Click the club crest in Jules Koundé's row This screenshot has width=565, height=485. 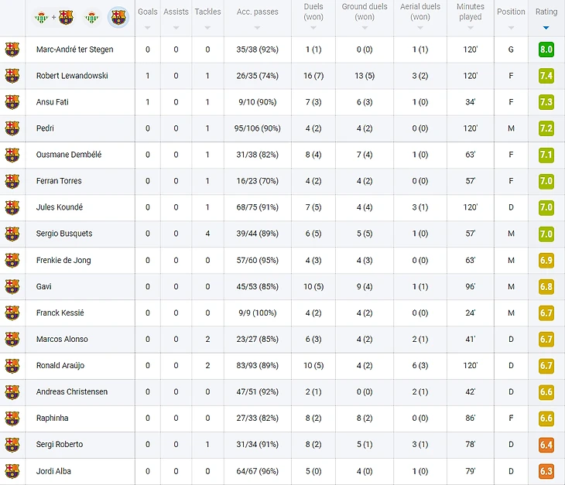click(12, 207)
